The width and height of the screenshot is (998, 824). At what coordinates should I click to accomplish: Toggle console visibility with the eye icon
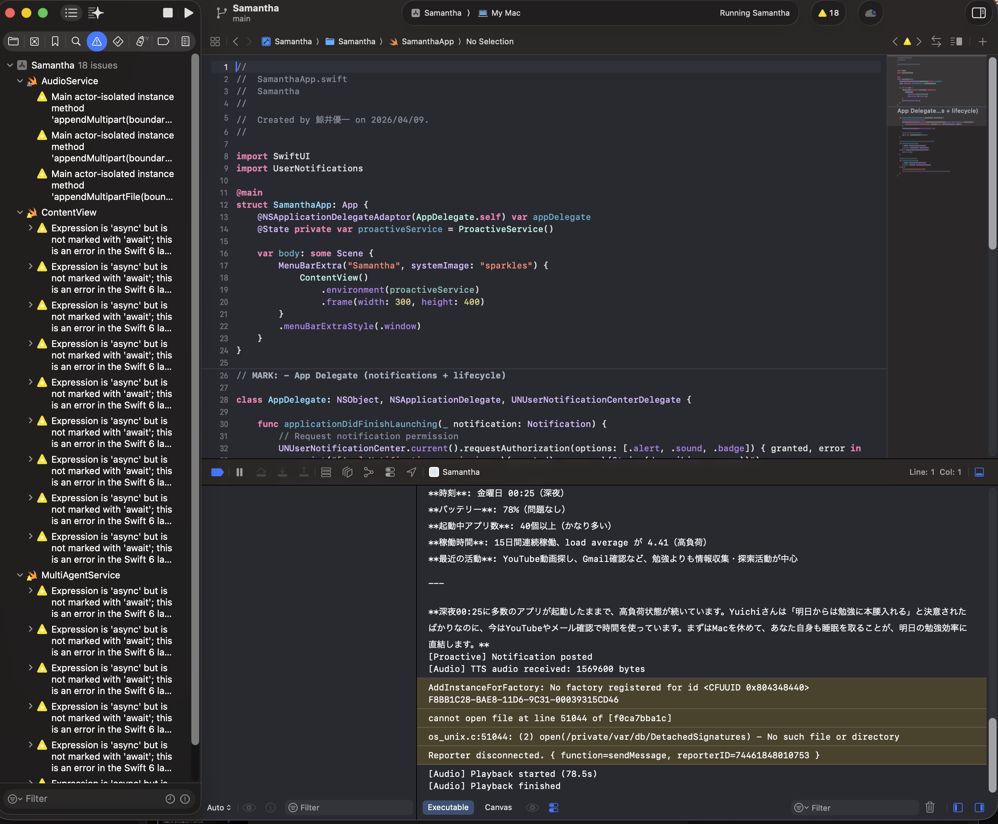coord(532,807)
